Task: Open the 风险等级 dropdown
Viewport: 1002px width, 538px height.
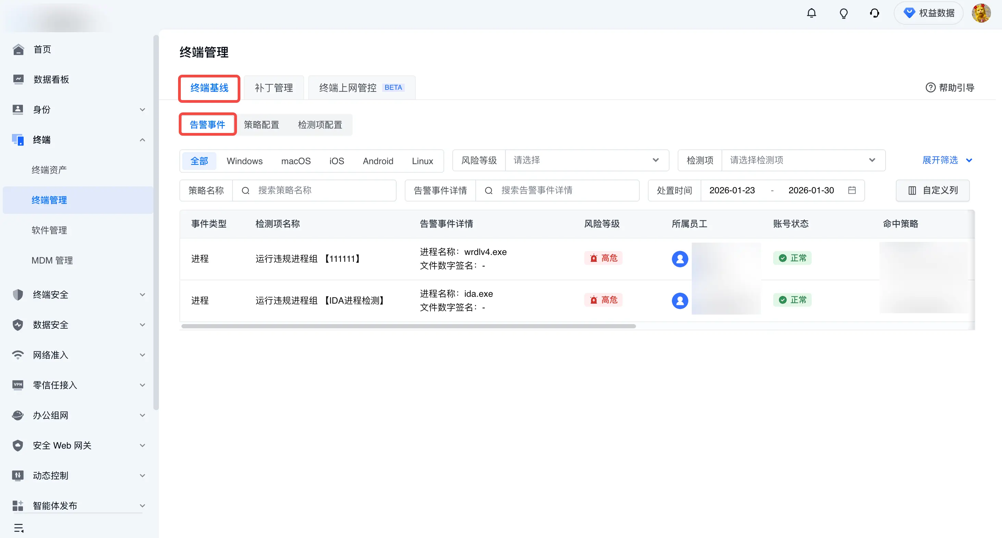Action: coord(587,160)
